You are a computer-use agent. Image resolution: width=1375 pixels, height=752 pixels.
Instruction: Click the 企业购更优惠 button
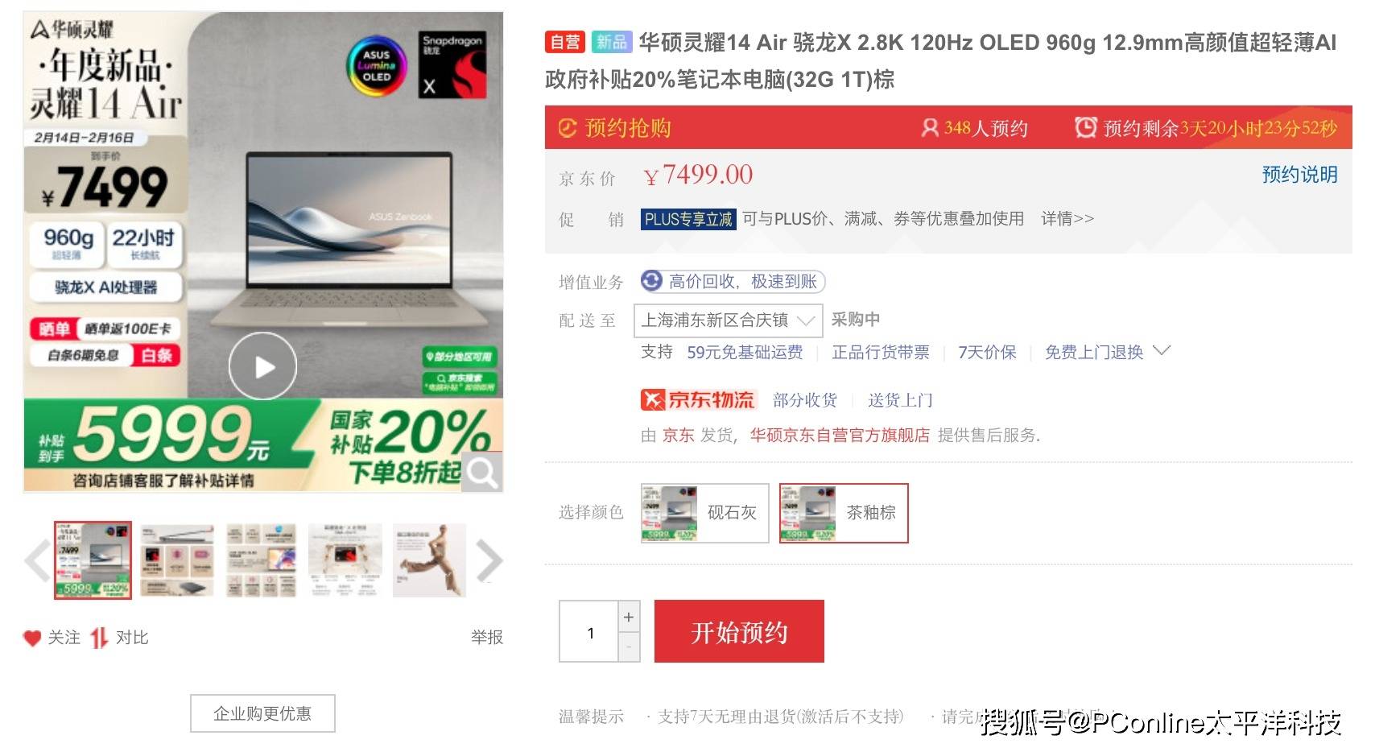[x=262, y=713]
